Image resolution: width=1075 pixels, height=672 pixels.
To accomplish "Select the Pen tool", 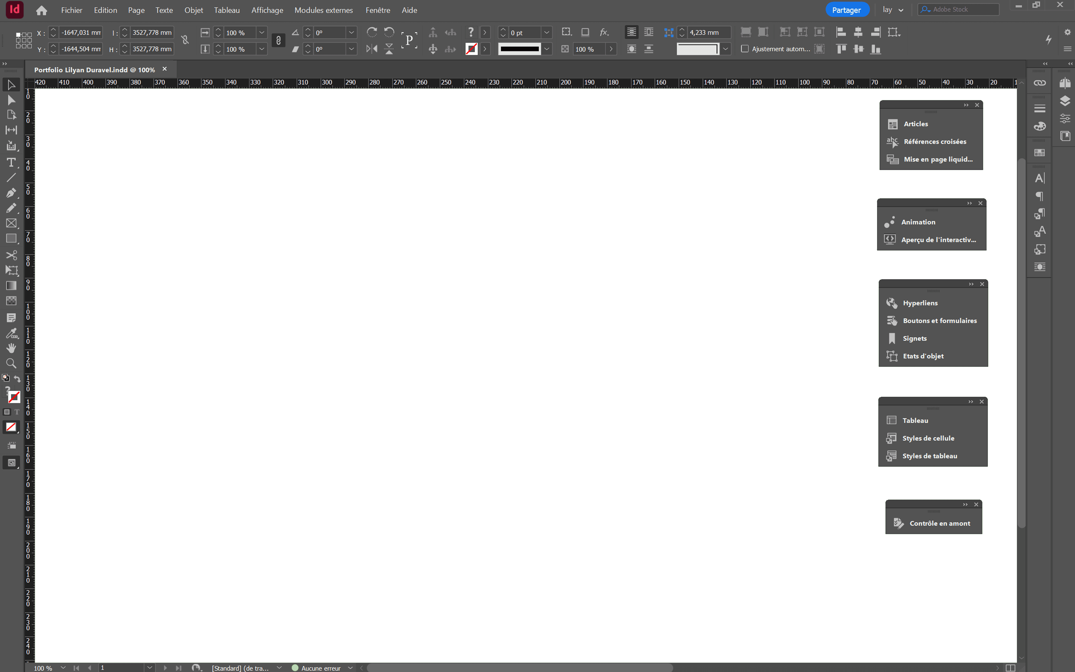I will [x=11, y=193].
